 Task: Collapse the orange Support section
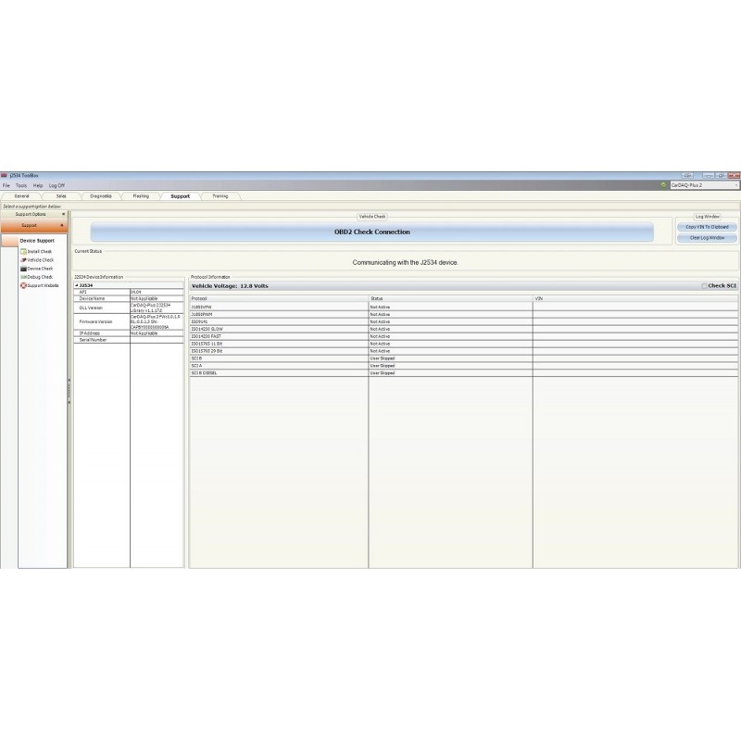click(x=63, y=225)
